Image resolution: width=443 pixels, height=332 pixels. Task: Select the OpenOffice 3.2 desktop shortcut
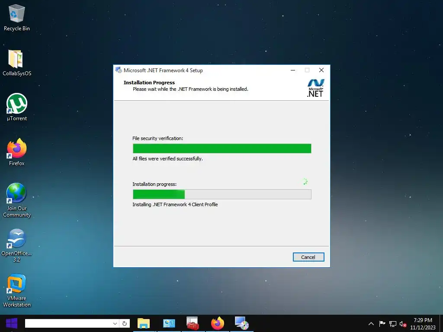click(x=16, y=246)
